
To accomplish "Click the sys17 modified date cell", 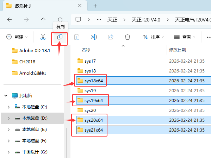I will coord(187,61).
